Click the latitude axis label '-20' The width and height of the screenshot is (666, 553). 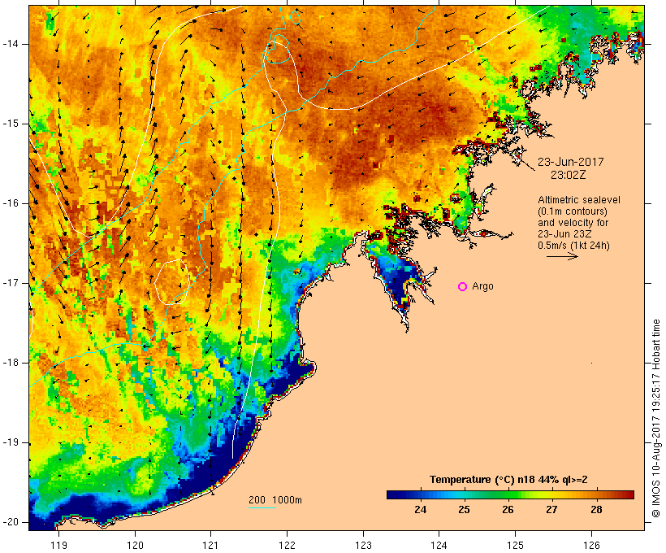point(11,522)
